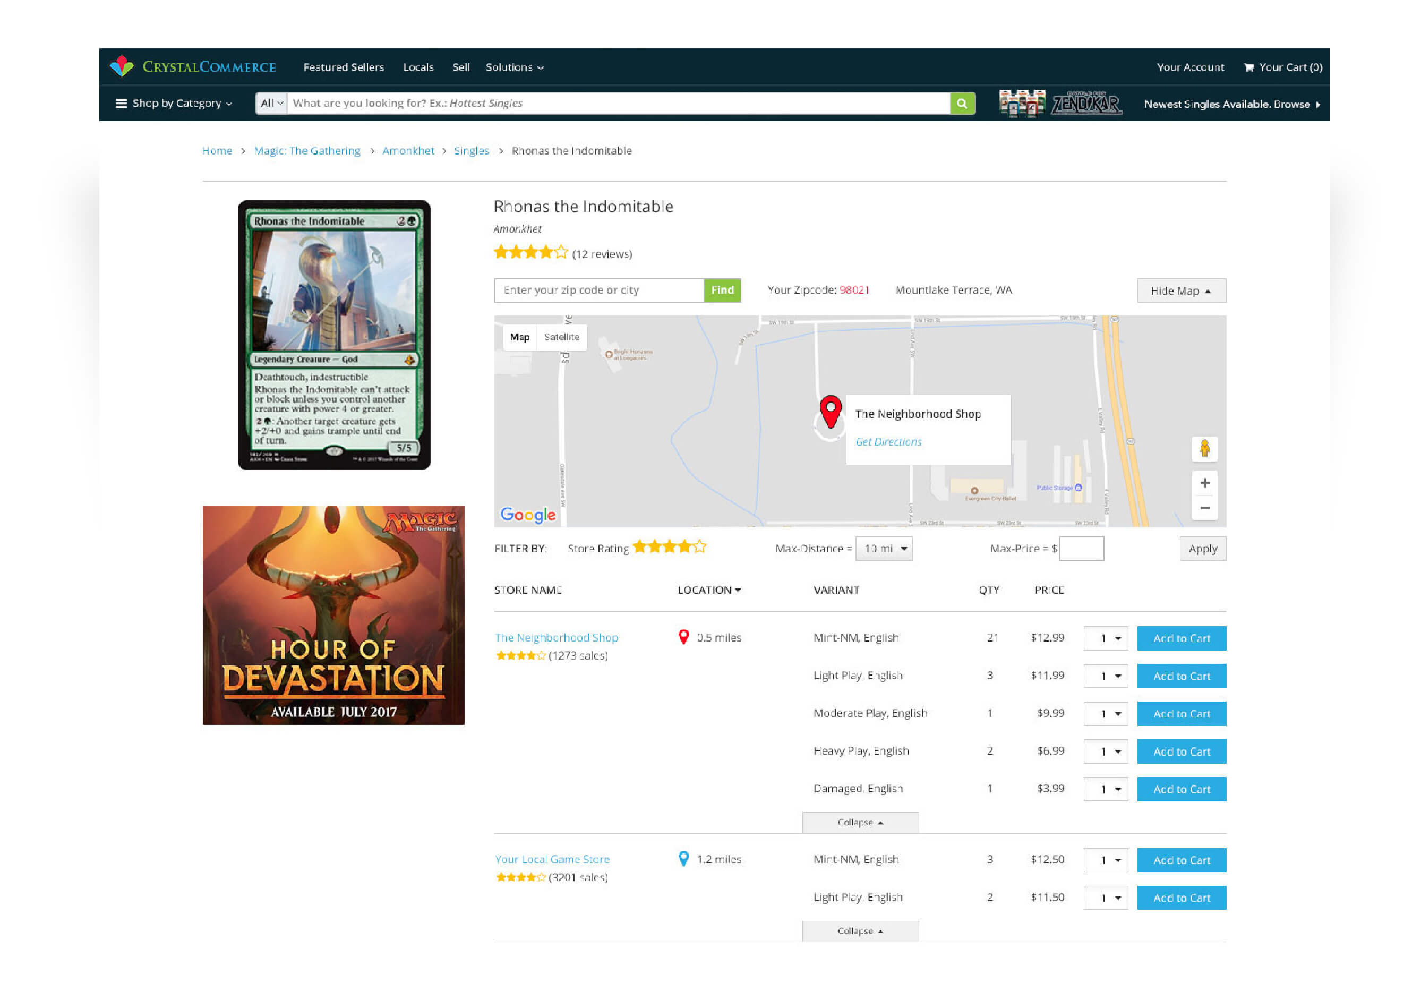
Task: Click the 98021 zipcode text
Action: click(x=854, y=291)
